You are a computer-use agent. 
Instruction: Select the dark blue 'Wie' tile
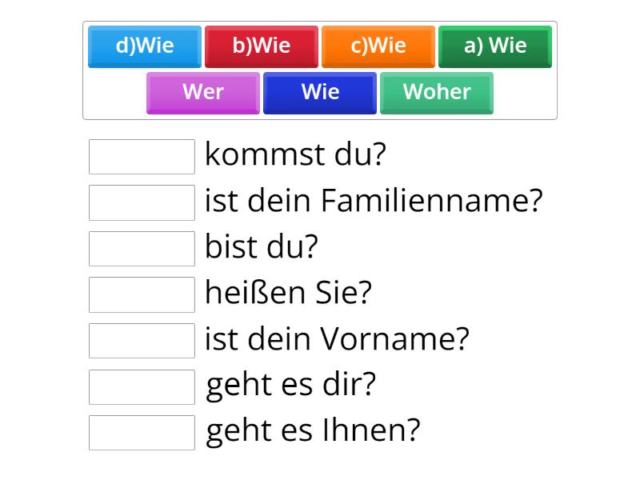click(319, 93)
